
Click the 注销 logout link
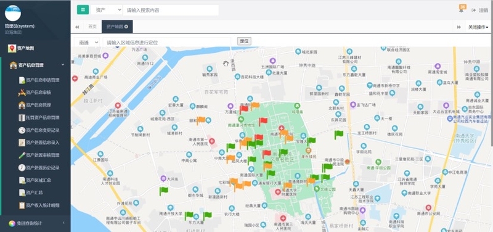tap(480, 10)
